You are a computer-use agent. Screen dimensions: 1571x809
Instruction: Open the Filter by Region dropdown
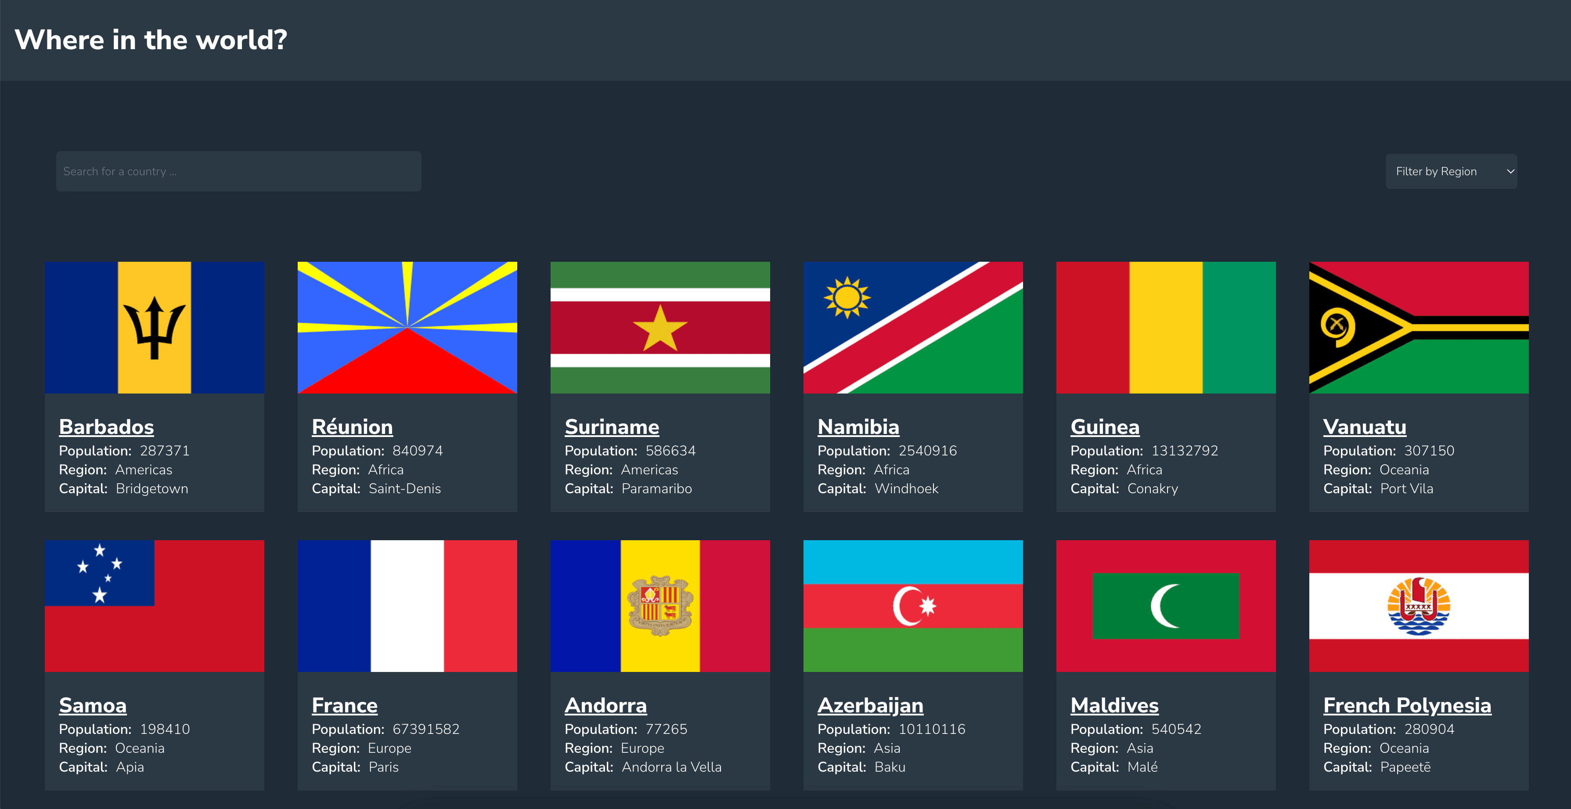click(x=1451, y=171)
